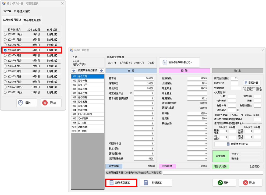
Task: Click the left arrow for previous employee
Action: (x=74, y=70)
